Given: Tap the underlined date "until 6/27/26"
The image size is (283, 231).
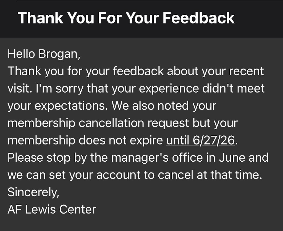Looking at the screenshot, I should (x=200, y=141).
